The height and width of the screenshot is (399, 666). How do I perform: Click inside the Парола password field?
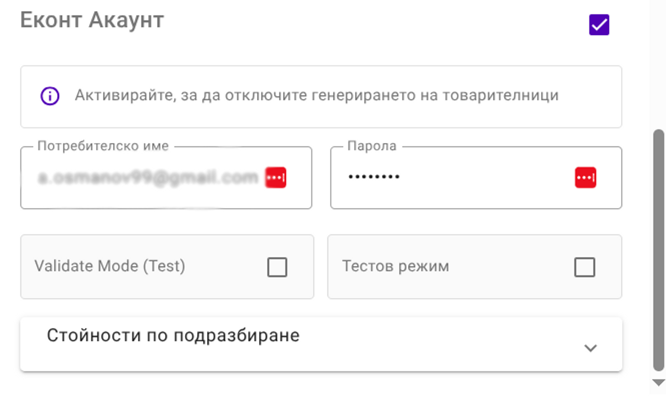click(x=444, y=177)
